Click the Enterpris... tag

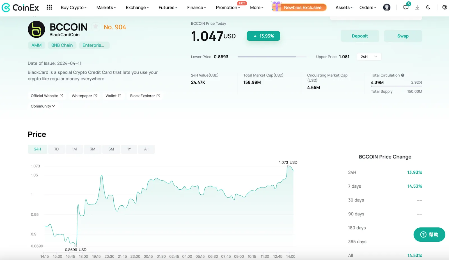94,45
